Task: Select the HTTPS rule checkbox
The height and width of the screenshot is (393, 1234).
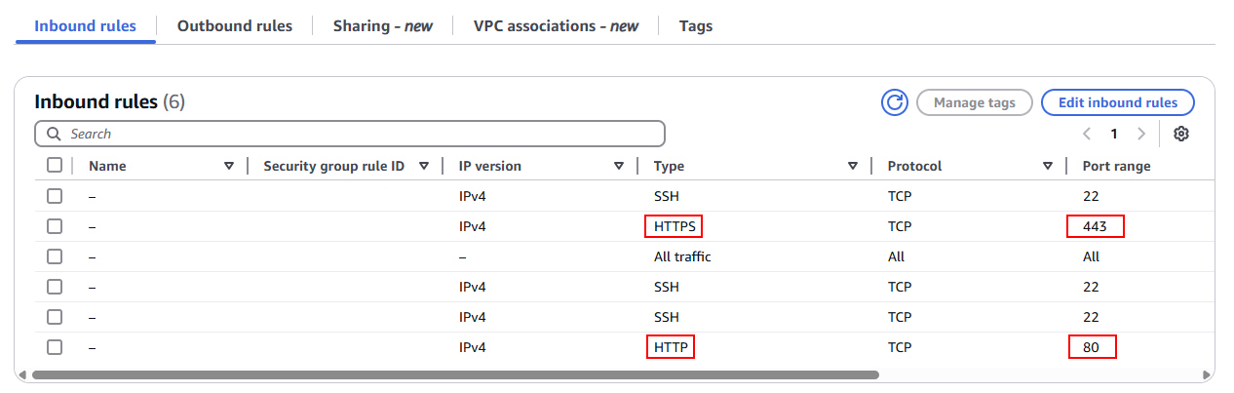Action: (55, 226)
